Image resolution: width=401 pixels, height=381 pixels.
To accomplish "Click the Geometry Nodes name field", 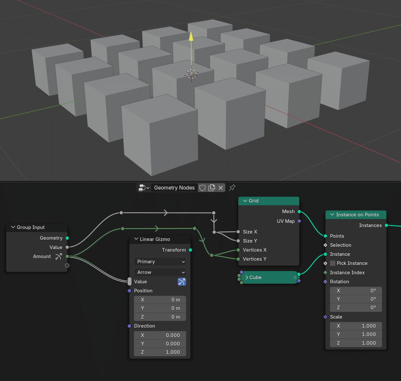I will [174, 188].
